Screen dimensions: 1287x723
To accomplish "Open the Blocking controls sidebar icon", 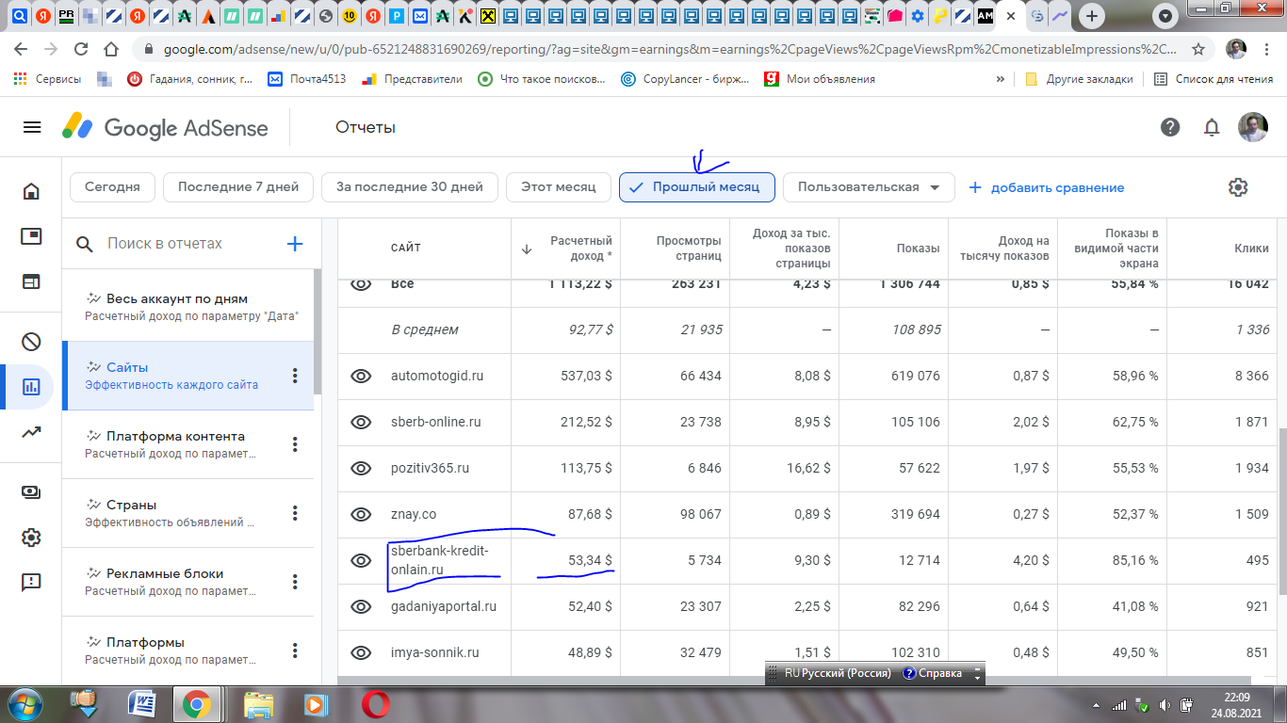I will [31, 342].
